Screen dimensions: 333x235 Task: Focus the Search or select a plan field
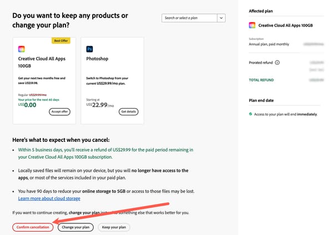(x=189, y=18)
